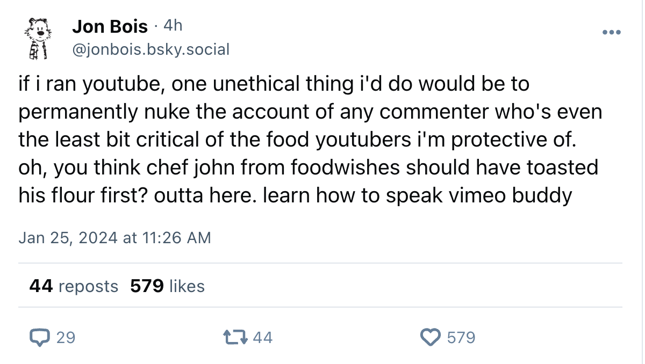Click the reply count number 29
Image resolution: width=645 pixels, height=364 pixels.
point(66,337)
